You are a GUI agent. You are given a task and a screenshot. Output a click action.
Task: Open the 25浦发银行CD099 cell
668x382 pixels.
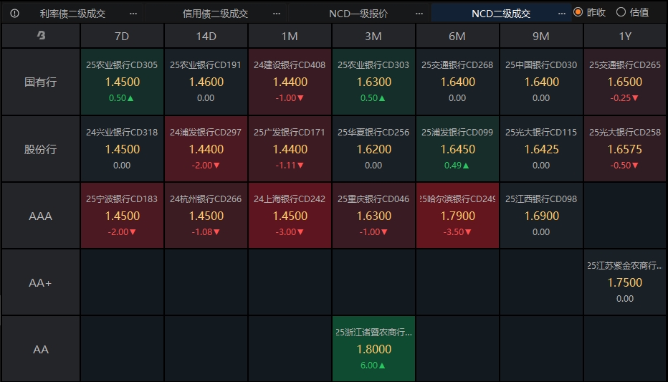[x=457, y=149]
